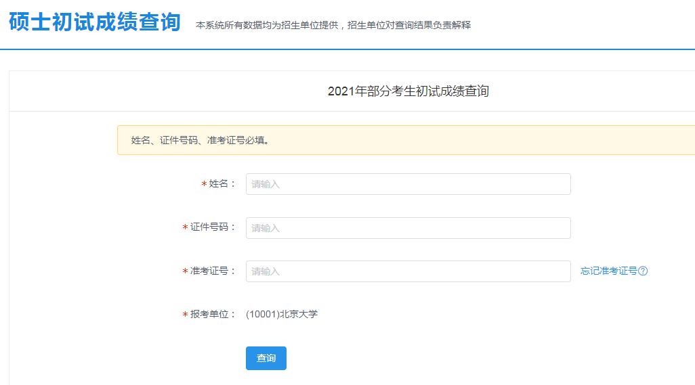Click the 准考证号 field label
This screenshot has width=695, height=385.
(x=213, y=271)
